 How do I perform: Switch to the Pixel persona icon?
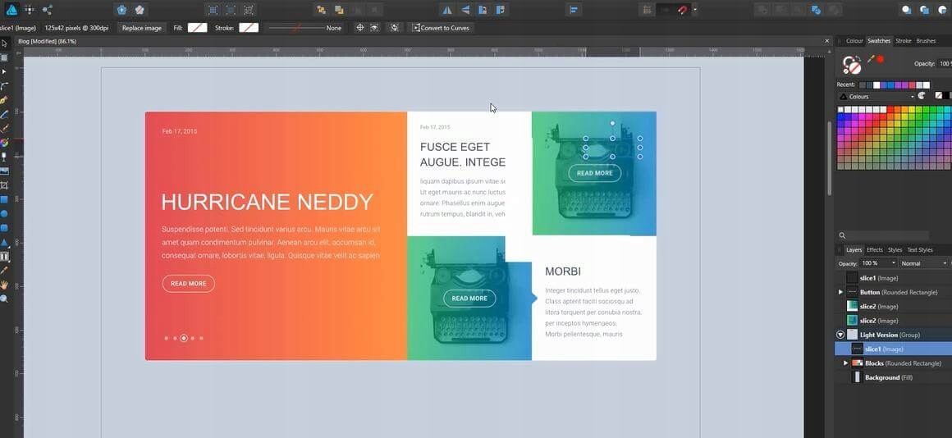(x=30, y=10)
